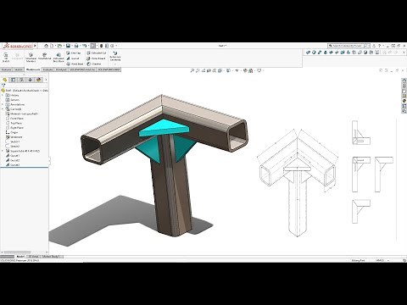Switch to the Features tab

coord(6,69)
